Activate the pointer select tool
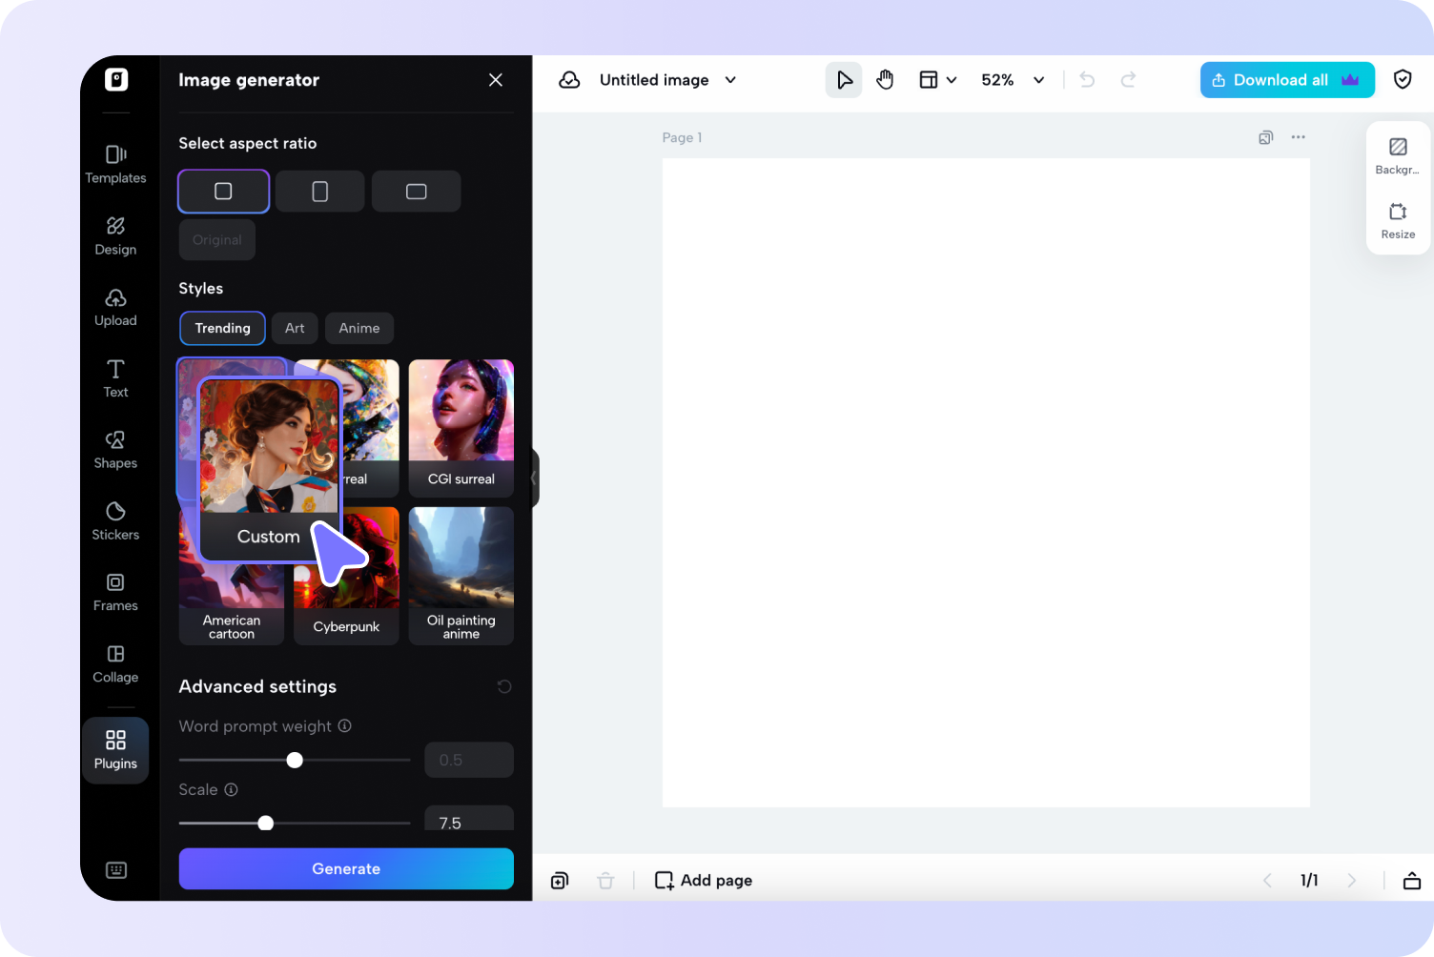1434x957 pixels. click(x=844, y=80)
